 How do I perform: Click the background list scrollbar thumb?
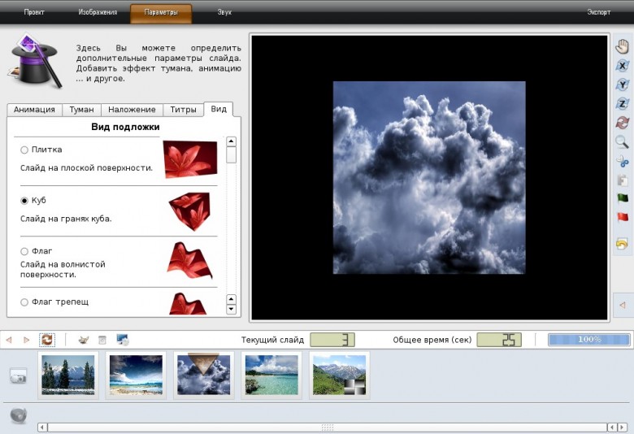click(232, 155)
